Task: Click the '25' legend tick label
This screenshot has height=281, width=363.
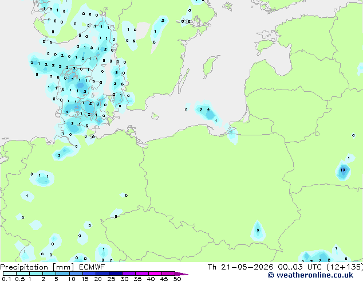Action: point(111,279)
